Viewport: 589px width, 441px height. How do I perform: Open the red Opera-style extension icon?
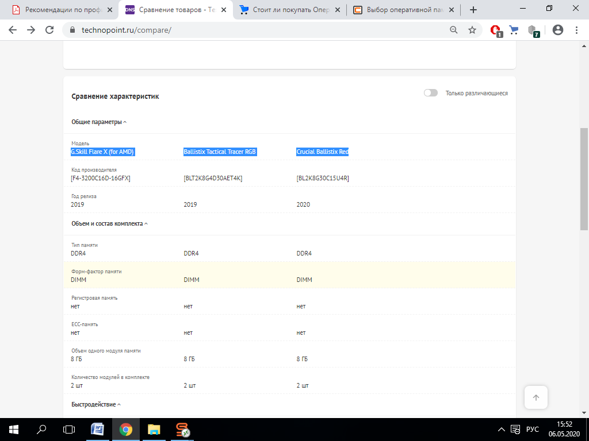coord(496,30)
